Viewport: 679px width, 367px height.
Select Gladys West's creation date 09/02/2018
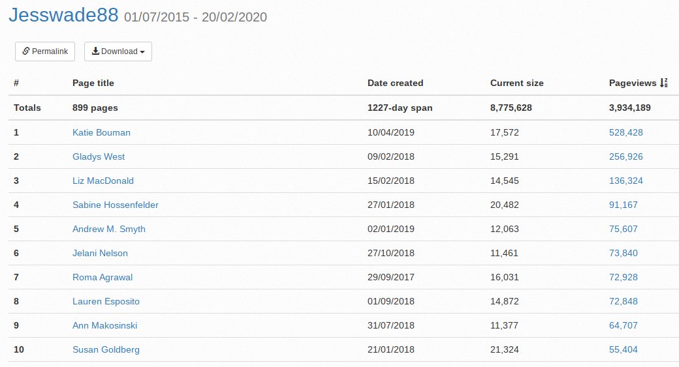coord(391,157)
